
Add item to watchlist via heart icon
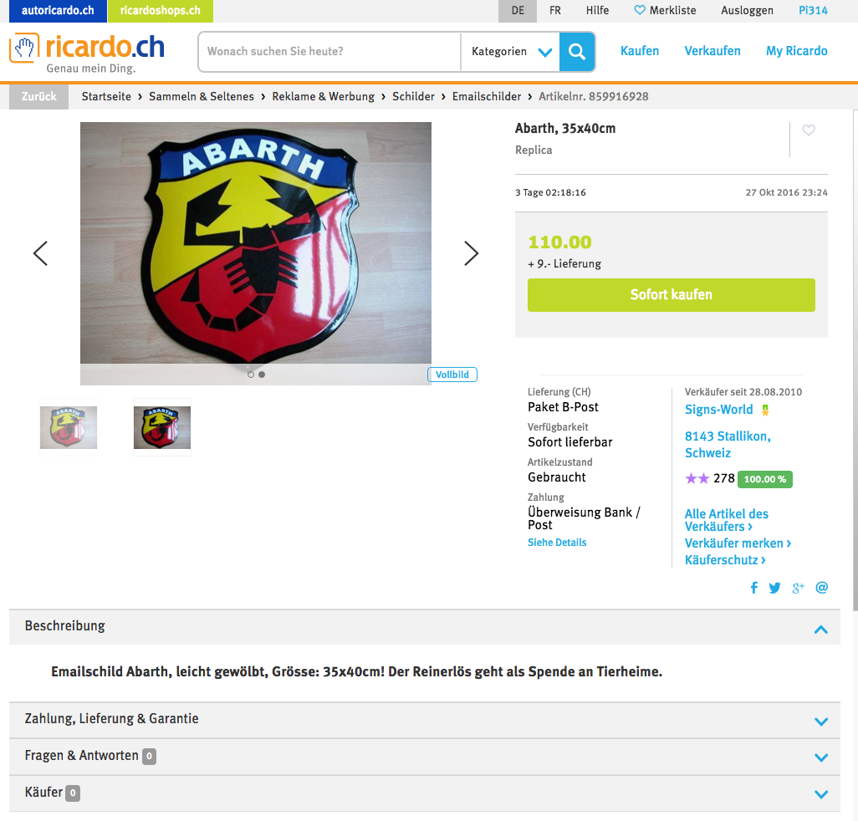click(808, 130)
